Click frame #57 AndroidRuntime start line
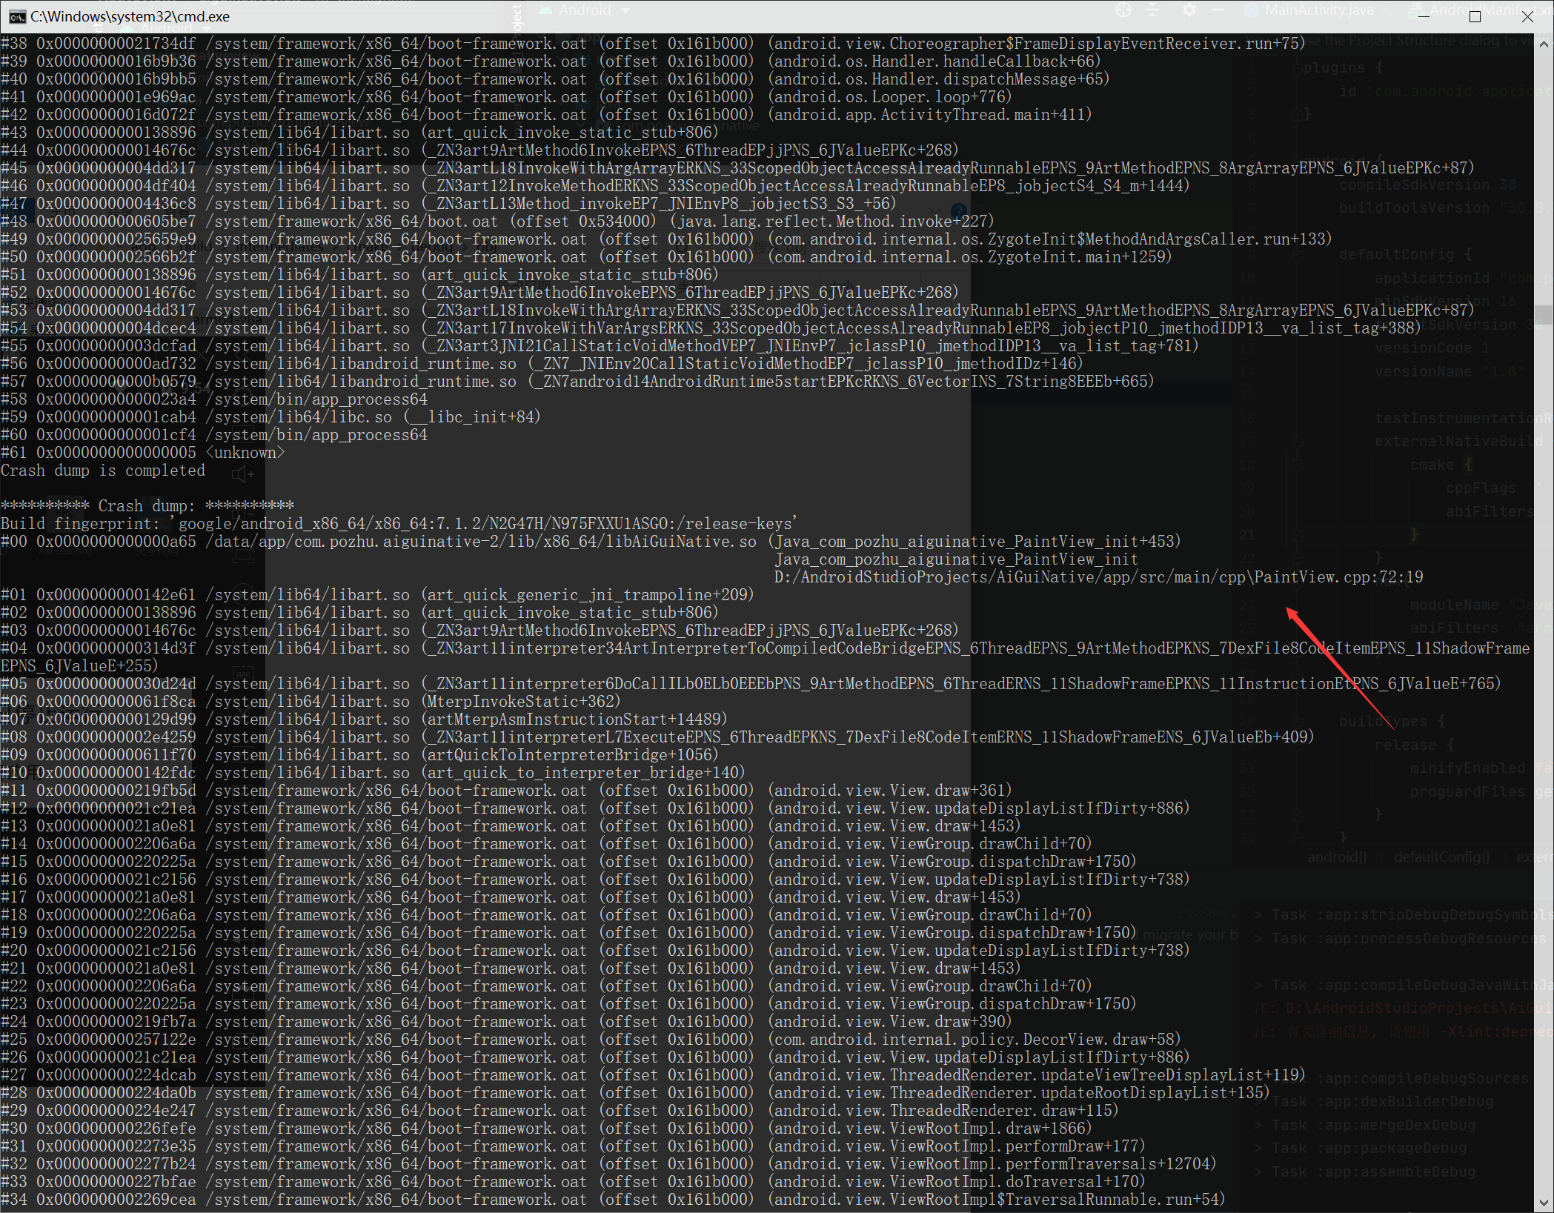 pos(577,382)
